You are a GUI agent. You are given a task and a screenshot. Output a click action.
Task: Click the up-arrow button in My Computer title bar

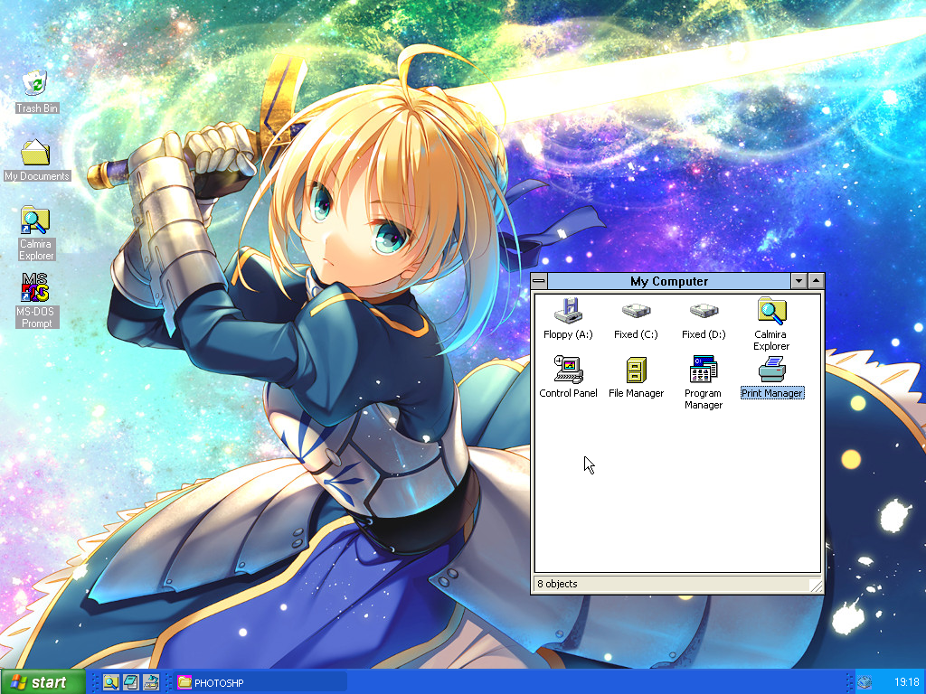tap(817, 281)
